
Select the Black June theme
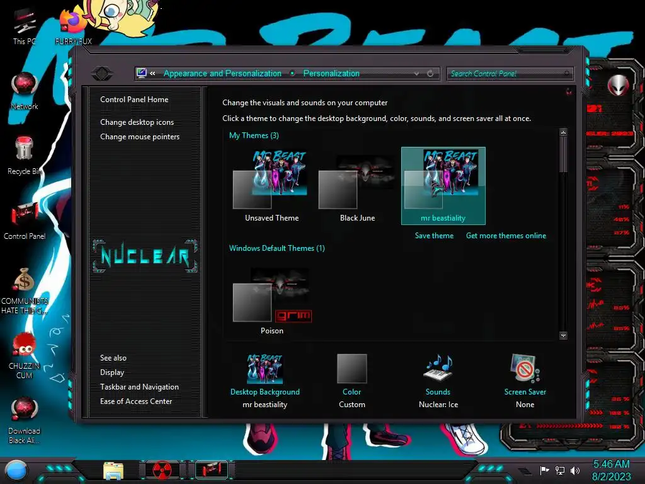coord(358,186)
